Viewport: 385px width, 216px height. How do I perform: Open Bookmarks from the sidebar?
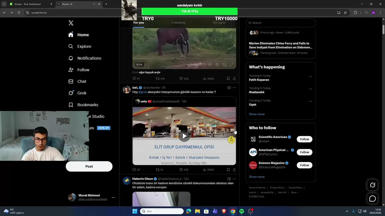(x=83, y=105)
